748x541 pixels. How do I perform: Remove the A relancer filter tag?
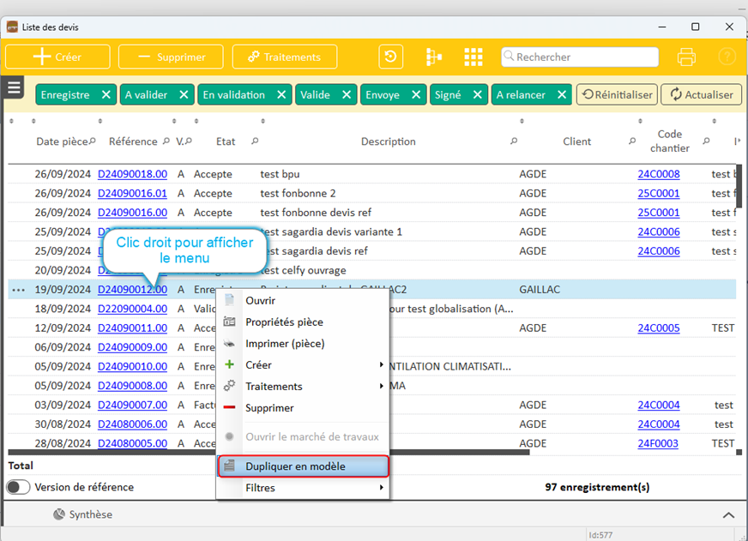coord(562,95)
